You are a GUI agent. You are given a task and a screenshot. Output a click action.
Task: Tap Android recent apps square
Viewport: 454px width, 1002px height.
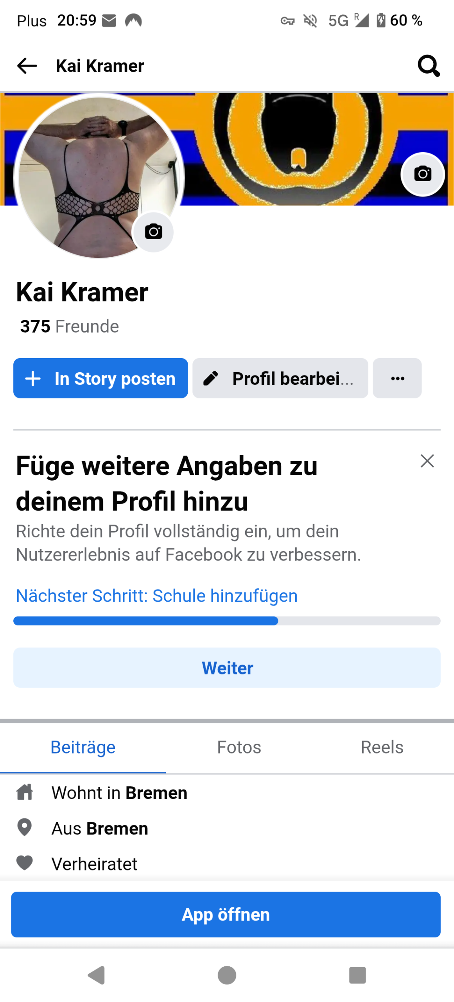tap(357, 974)
